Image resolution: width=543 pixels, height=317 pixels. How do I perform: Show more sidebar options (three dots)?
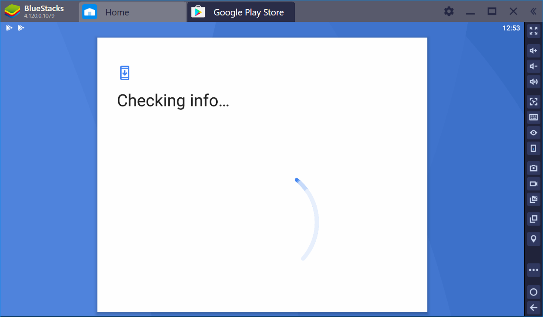click(x=534, y=270)
